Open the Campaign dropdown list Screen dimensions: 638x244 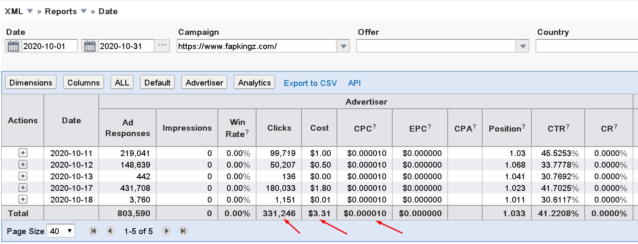(343, 46)
